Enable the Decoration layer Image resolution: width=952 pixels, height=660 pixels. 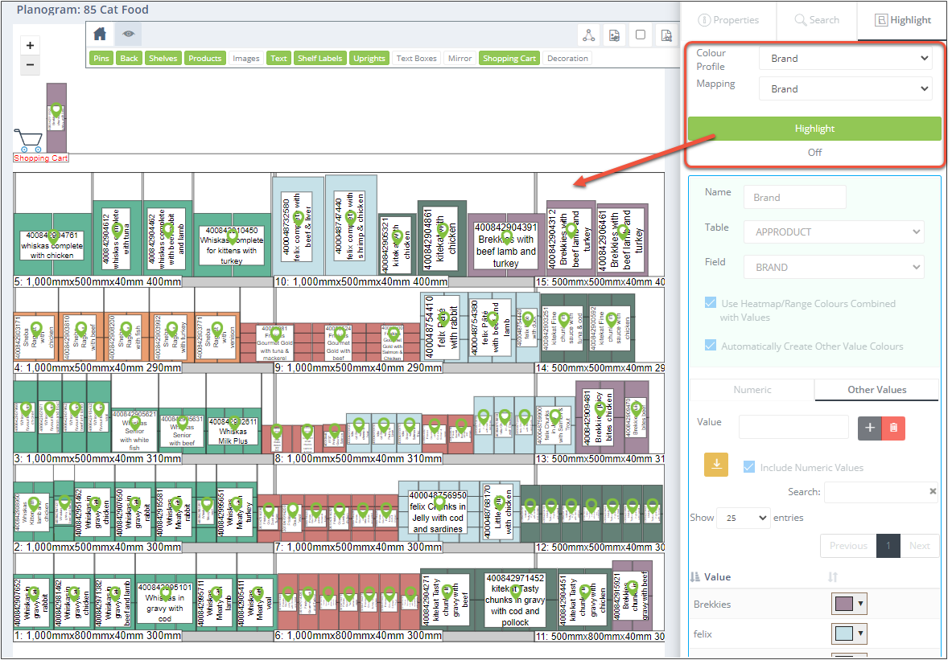[567, 58]
